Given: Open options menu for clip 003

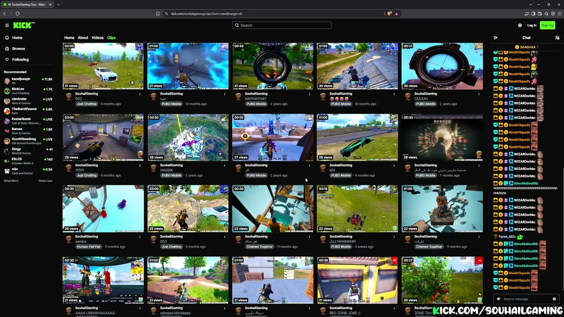Looking at the screenshot, I should point(225,236).
